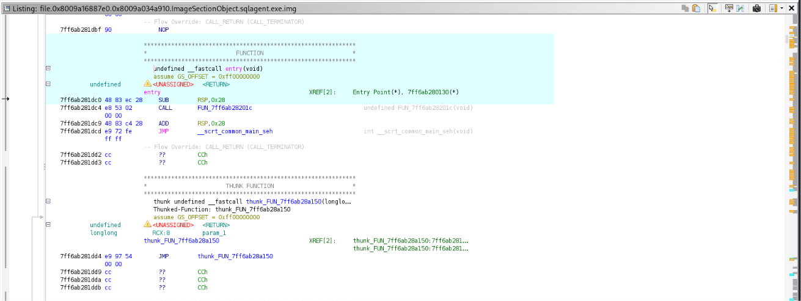
Task: Open the margin options dropdown arrow
Action: 782,8
